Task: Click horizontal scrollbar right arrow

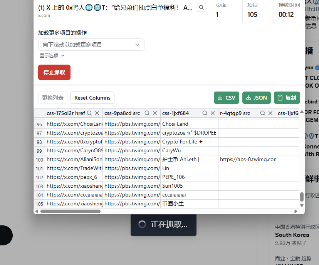Action: pos(296,212)
